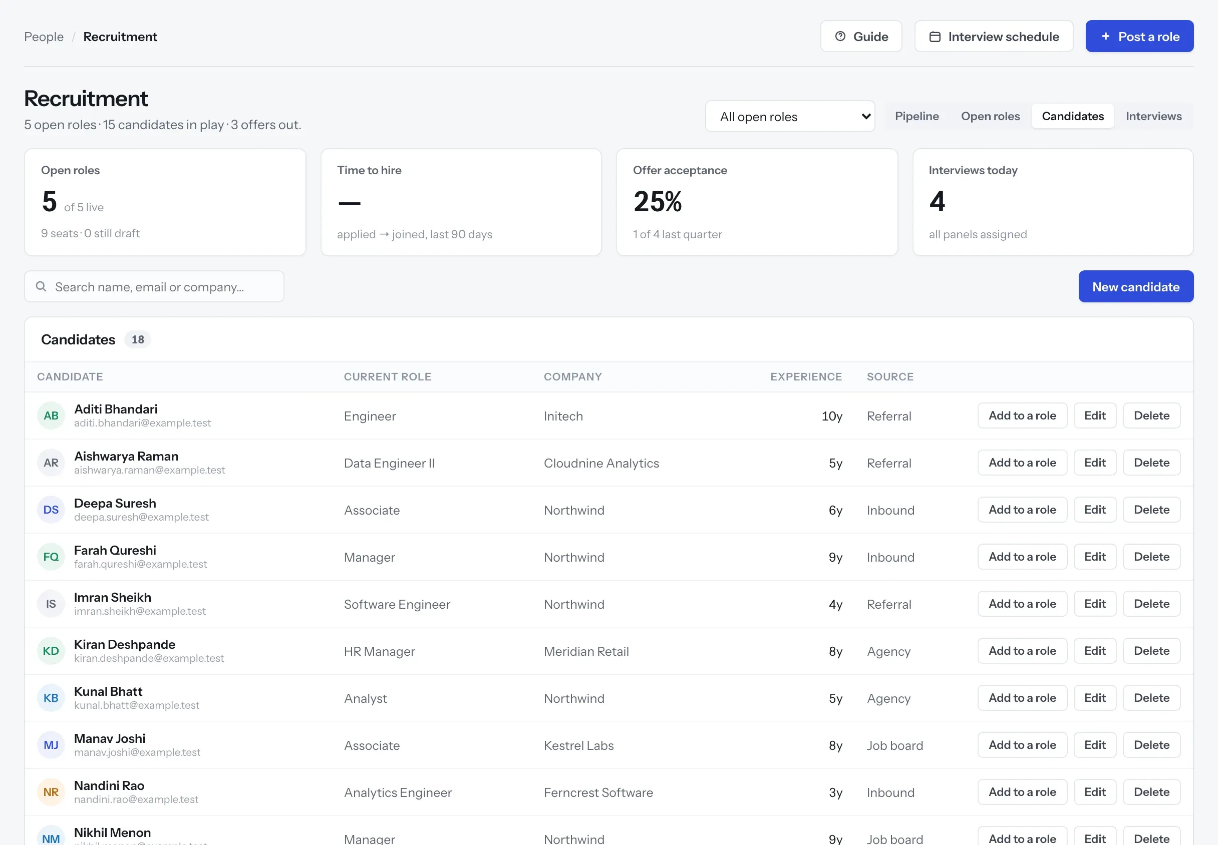The width and height of the screenshot is (1218, 845).
Task: Click aditi.bhandari@example.test email
Action: pyautogui.click(x=142, y=423)
